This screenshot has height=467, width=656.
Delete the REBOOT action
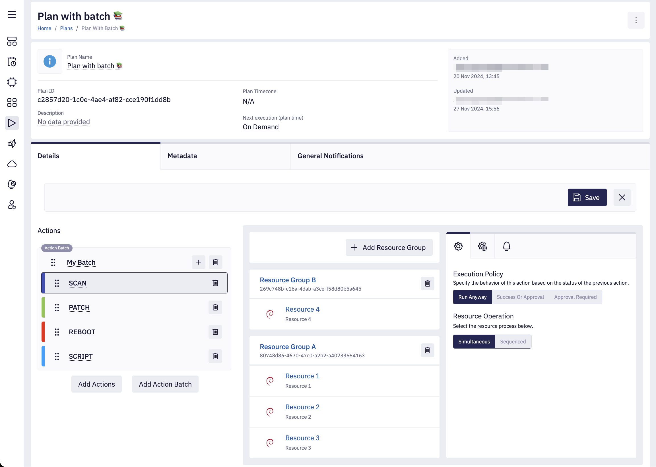[x=215, y=332]
